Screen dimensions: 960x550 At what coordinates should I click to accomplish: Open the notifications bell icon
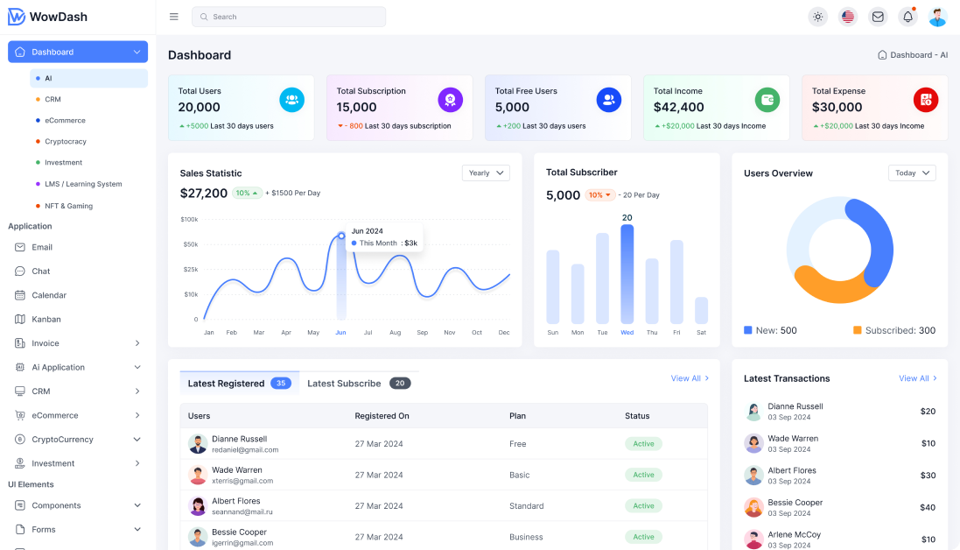[907, 16]
